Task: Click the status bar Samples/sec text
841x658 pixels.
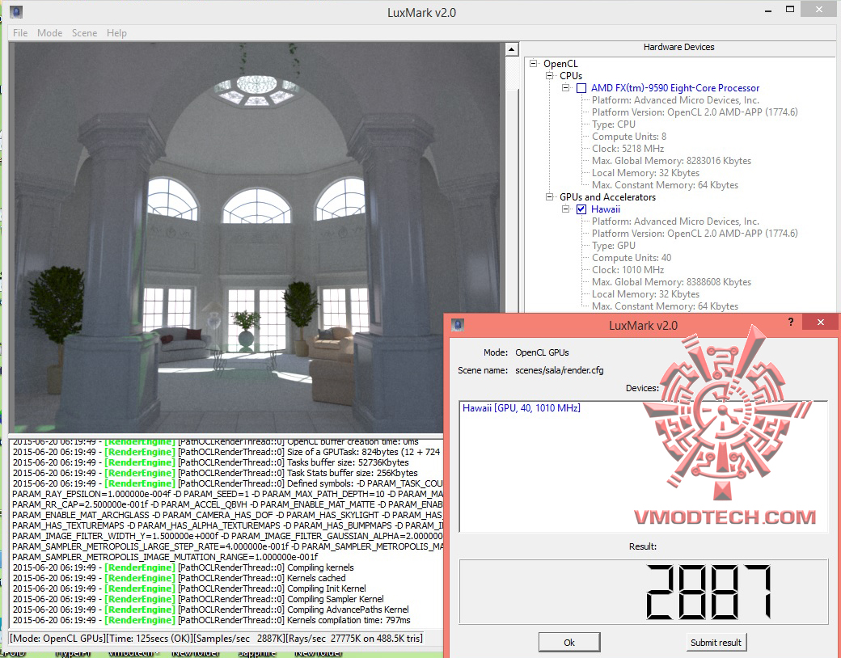Action: (x=241, y=638)
